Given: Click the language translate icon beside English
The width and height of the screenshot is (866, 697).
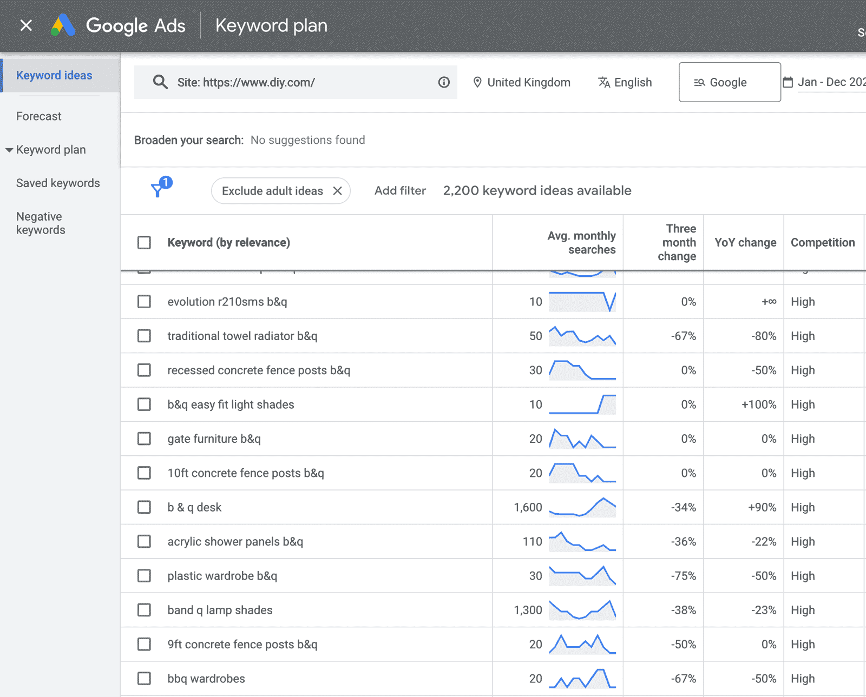Looking at the screenshot, I should 603,82.
